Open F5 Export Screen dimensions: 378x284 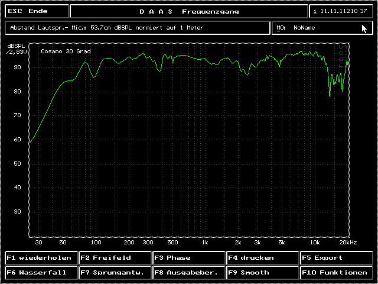click(337, 258)
